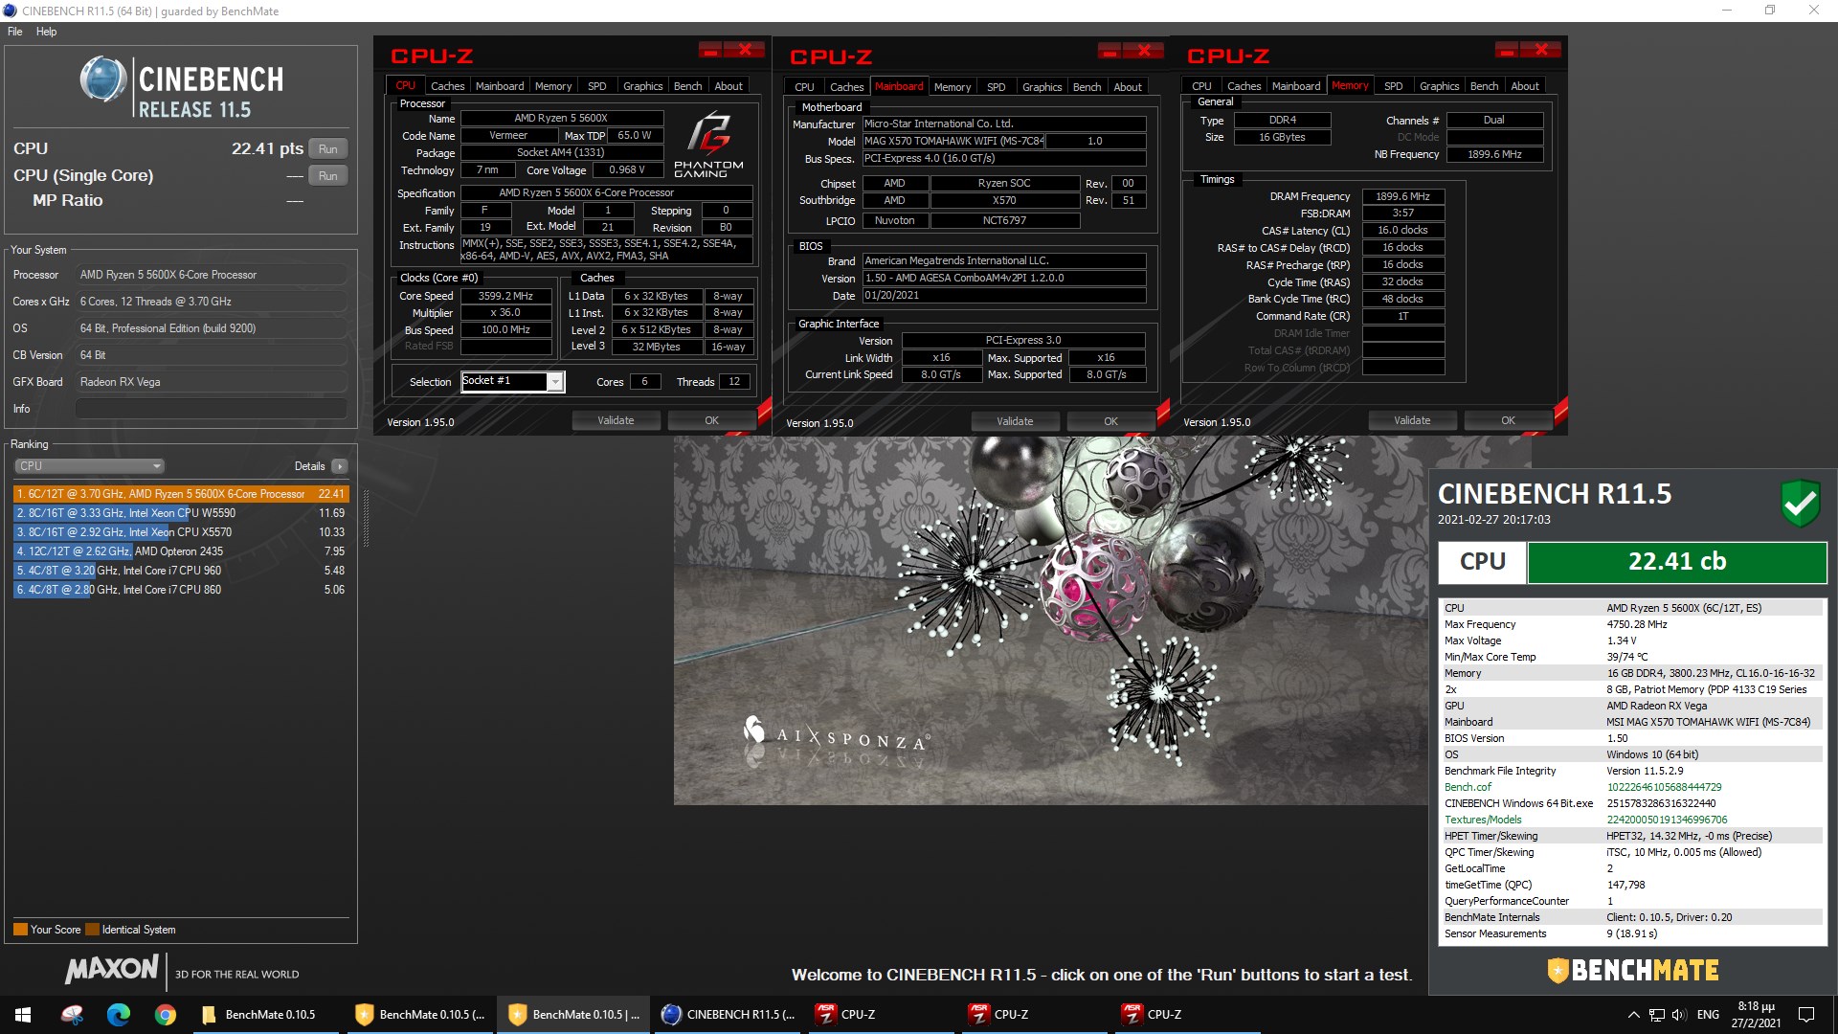Click DRAM Frequency value 1899.6 MHz
The image size is (1838, 1034).
1402,196
